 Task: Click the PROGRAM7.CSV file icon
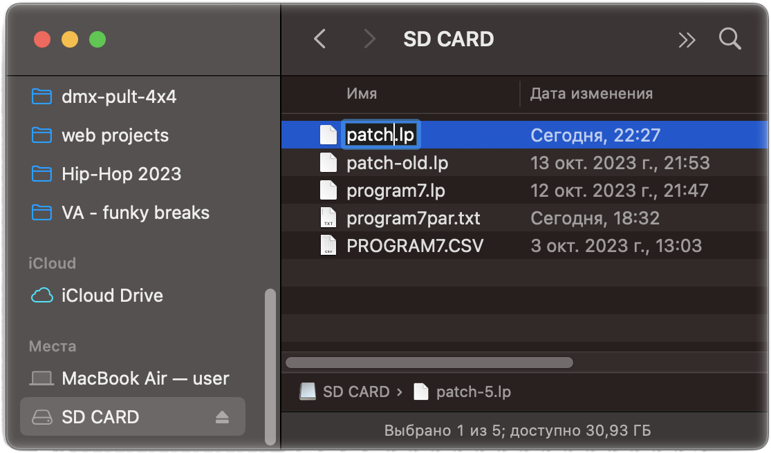328,246
